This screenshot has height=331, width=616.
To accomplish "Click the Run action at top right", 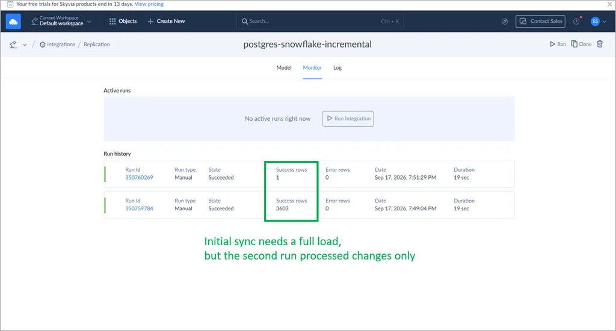I will pos(558,44).
